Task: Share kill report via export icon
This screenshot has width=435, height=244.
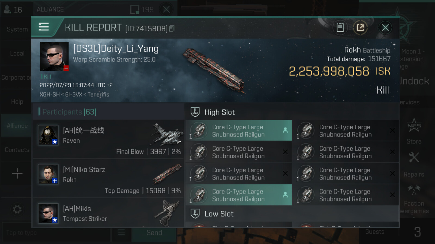Action: coord(360,27)
